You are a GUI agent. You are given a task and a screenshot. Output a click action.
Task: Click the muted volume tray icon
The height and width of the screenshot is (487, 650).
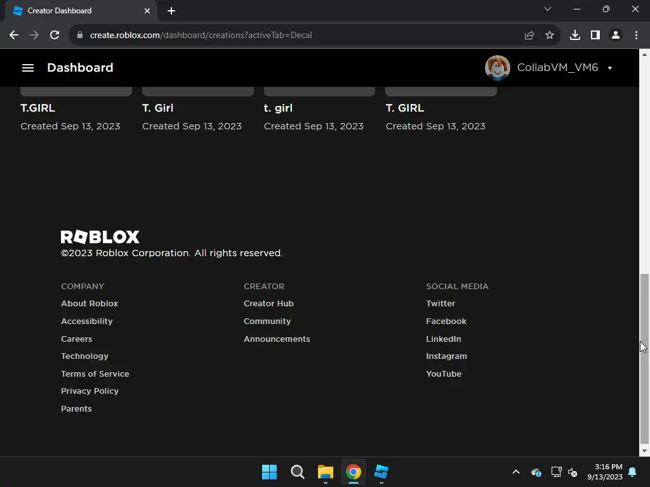point(573,472)
